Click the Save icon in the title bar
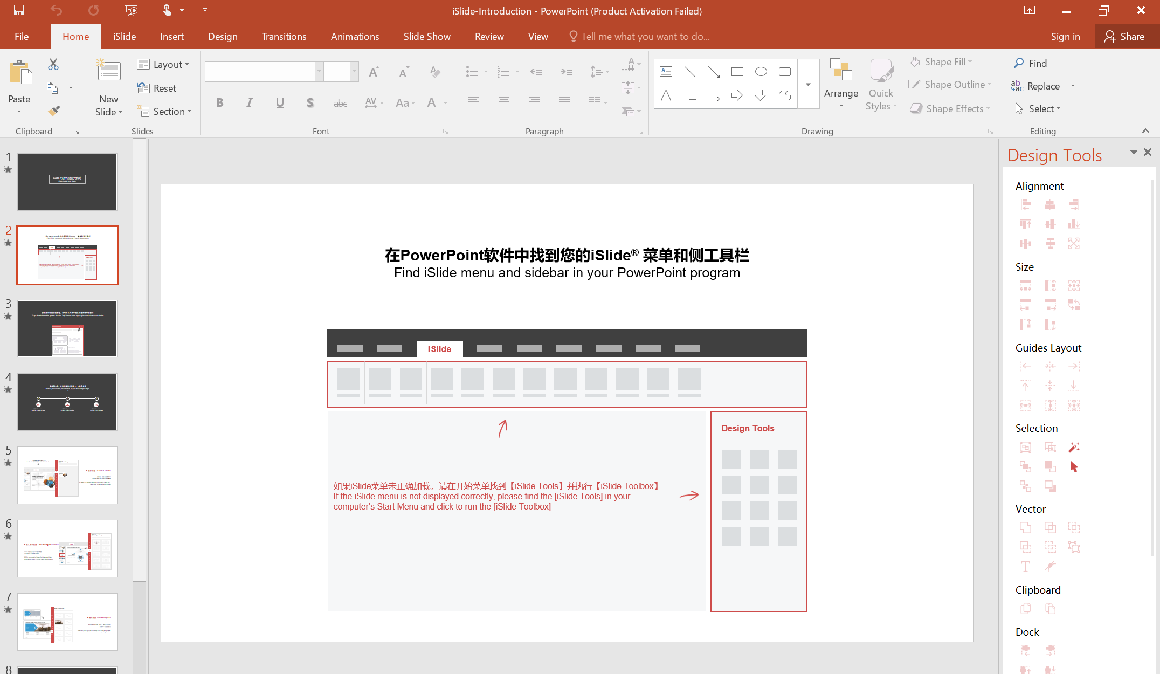 pyautogui.click(x=19, y=10)
